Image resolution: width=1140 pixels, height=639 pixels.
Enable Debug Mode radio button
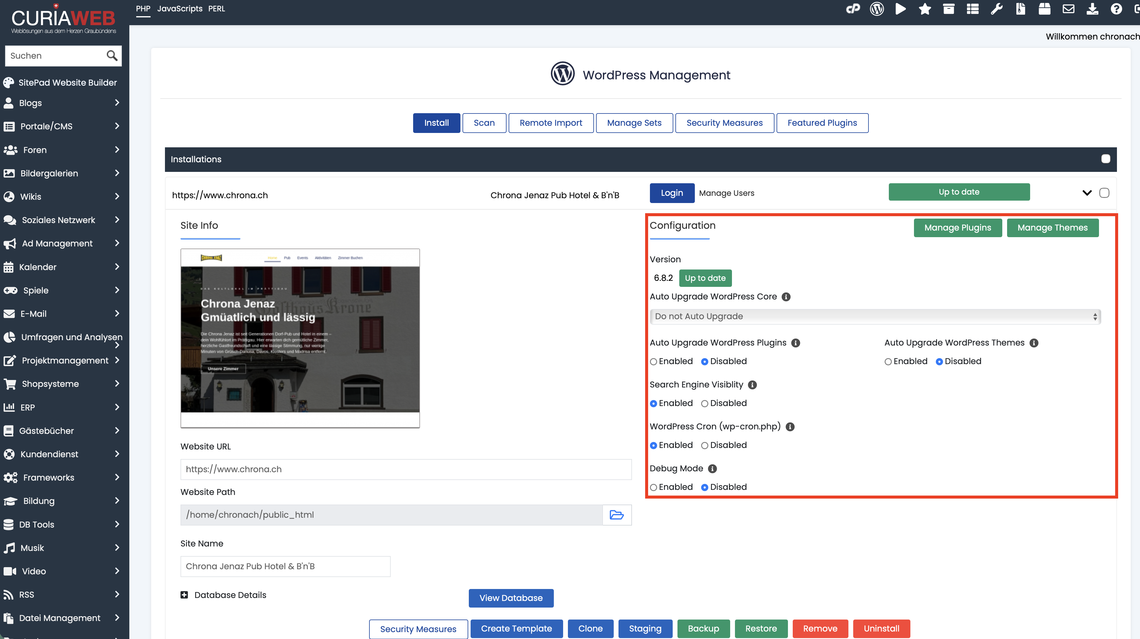654,487
